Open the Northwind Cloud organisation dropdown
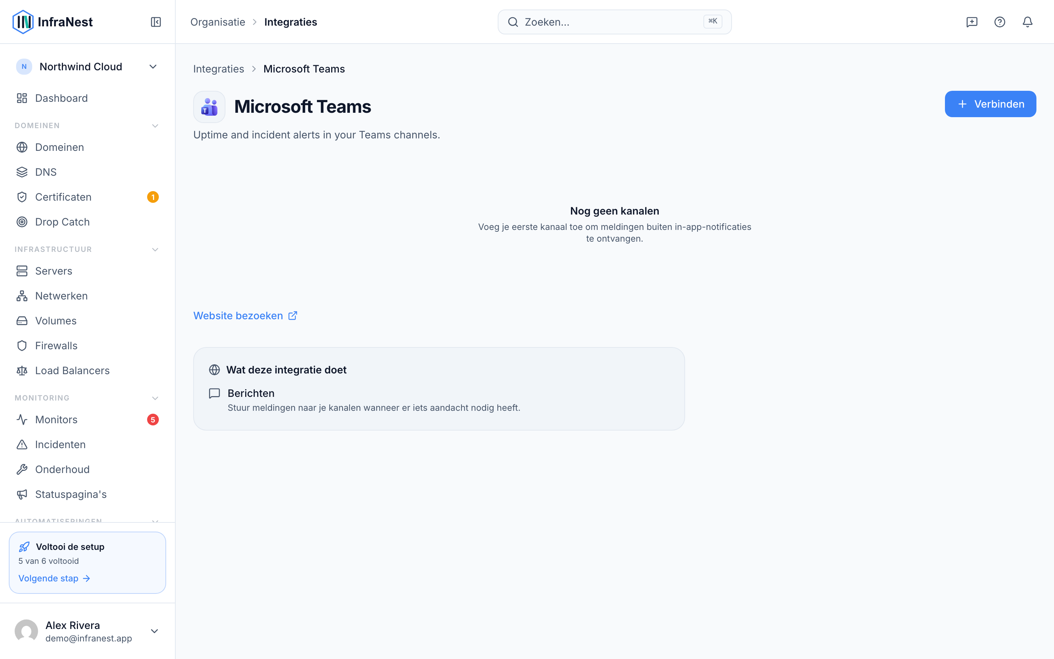Image resolution: width=1054 pixels, height=659 pixels. point(87,67)
